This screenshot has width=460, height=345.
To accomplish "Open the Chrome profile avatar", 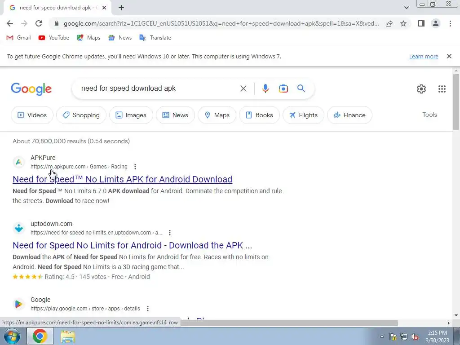I will click(x=436, y=23).
